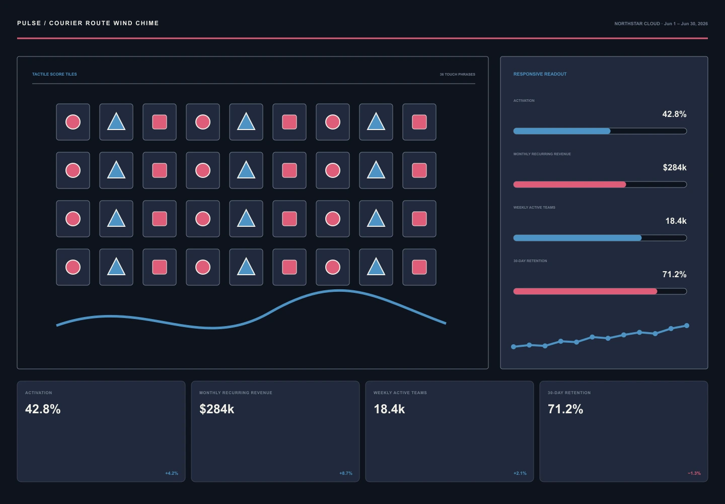Click the 'RESPONSIVE READOUT' panel heading

coord(540,74)
